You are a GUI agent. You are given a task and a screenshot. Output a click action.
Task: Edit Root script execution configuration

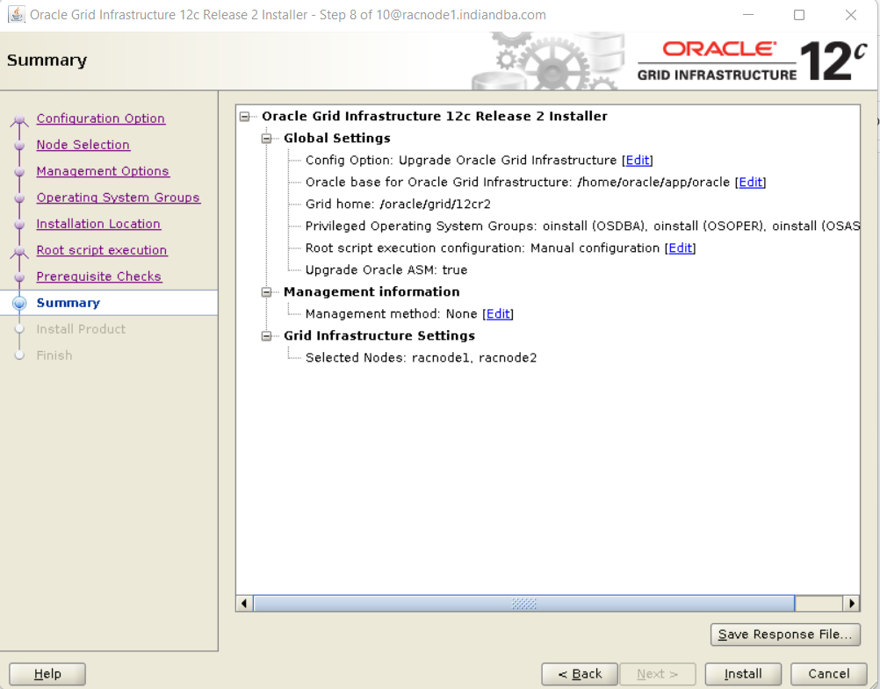click(681, 248)
